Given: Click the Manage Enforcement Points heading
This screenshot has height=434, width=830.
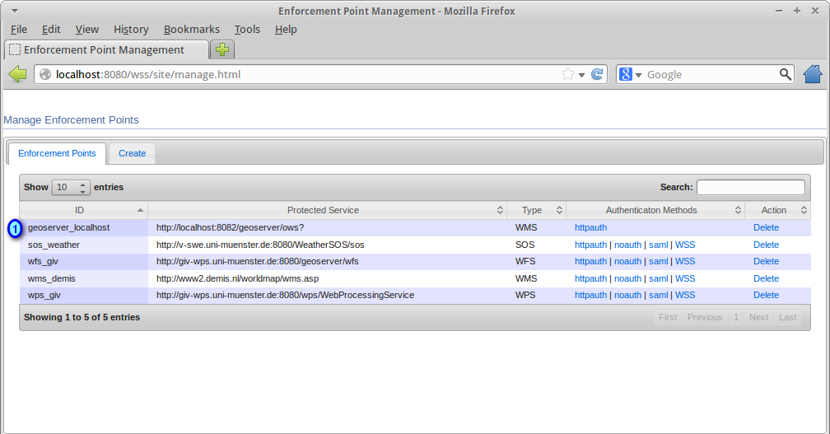Looking at the screenshot, I should 71,120.
